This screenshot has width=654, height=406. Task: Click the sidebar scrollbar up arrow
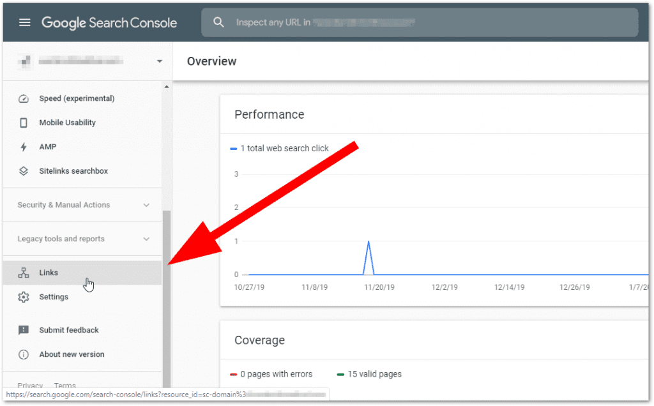(167, 87)
